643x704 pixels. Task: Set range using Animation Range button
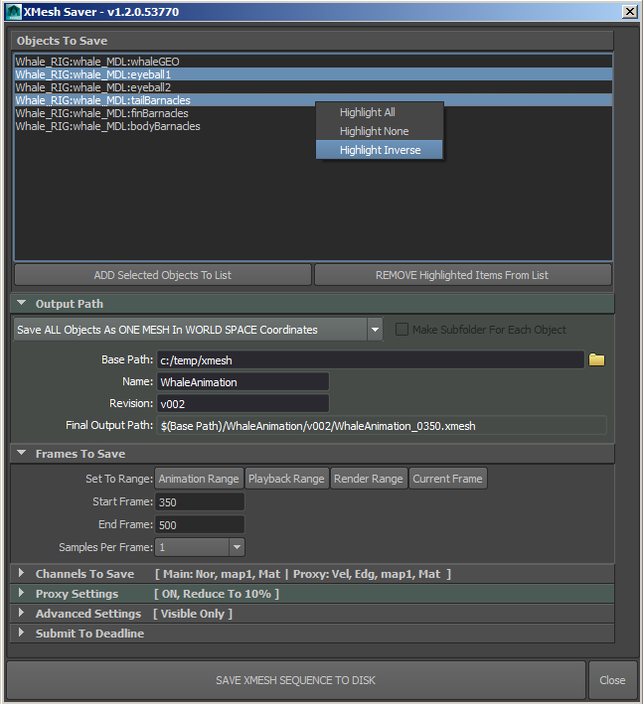click(x=198, y=479)
